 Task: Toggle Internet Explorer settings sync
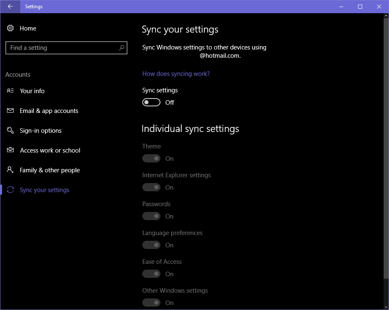pos(151,187)
